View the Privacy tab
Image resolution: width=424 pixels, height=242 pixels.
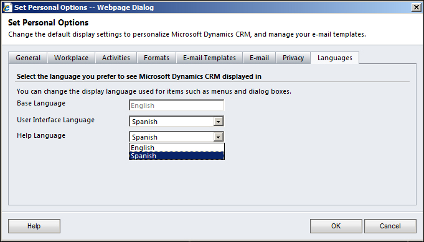(293, 58)
